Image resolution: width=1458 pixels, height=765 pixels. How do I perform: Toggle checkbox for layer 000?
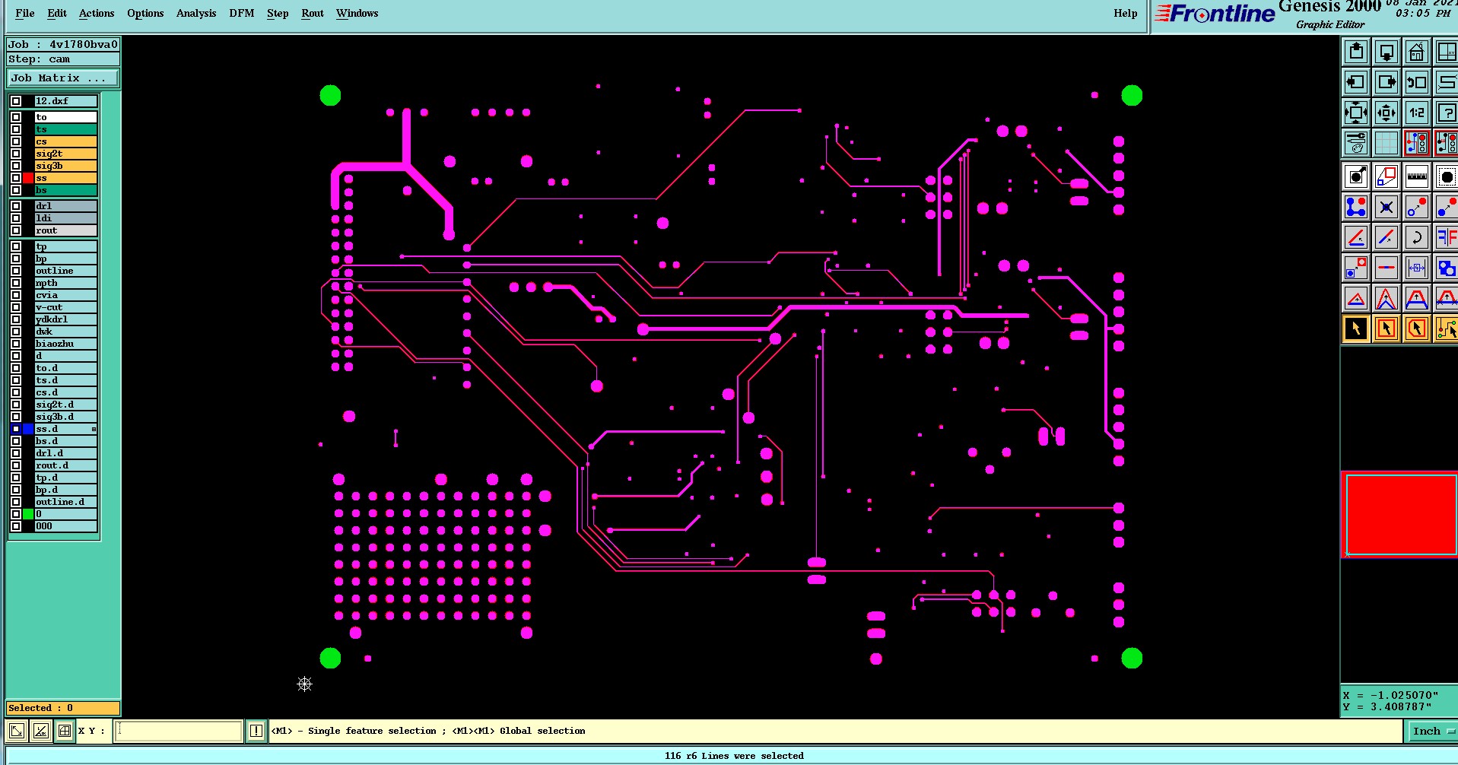pyautogui.click(x=16, y=526)
